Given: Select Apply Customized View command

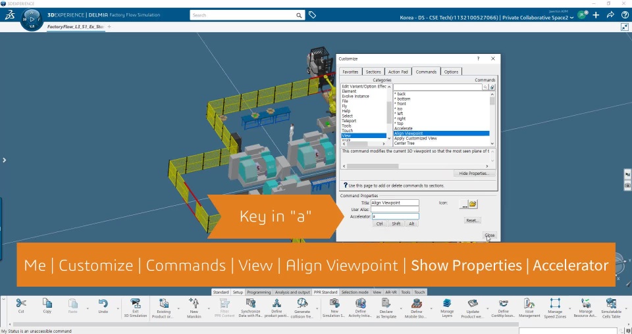Looking at the screenshot, I should point(415,139).
